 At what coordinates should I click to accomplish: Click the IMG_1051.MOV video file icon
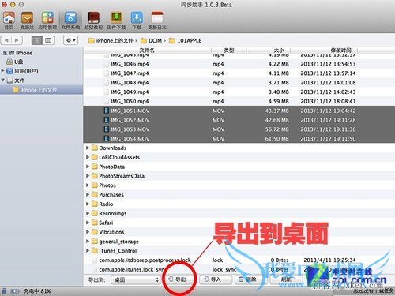click(x=107, y=111)
